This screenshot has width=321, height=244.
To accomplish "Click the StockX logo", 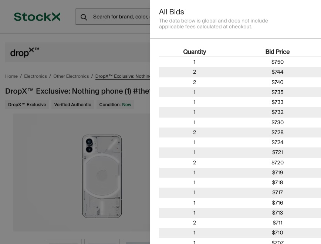I will [37, 17].
